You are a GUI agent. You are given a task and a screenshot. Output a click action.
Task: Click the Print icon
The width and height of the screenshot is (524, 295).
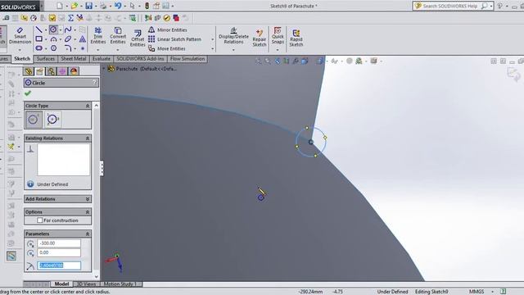pos(103,6)
